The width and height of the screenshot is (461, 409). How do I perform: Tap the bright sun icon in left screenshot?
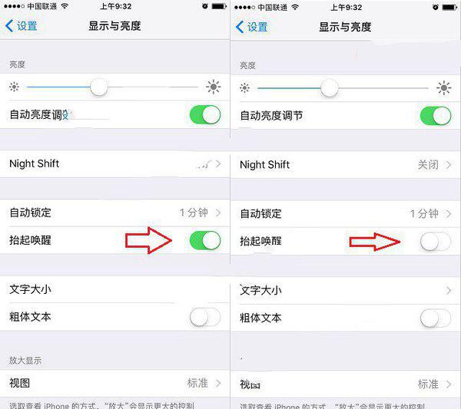point(213,87)
